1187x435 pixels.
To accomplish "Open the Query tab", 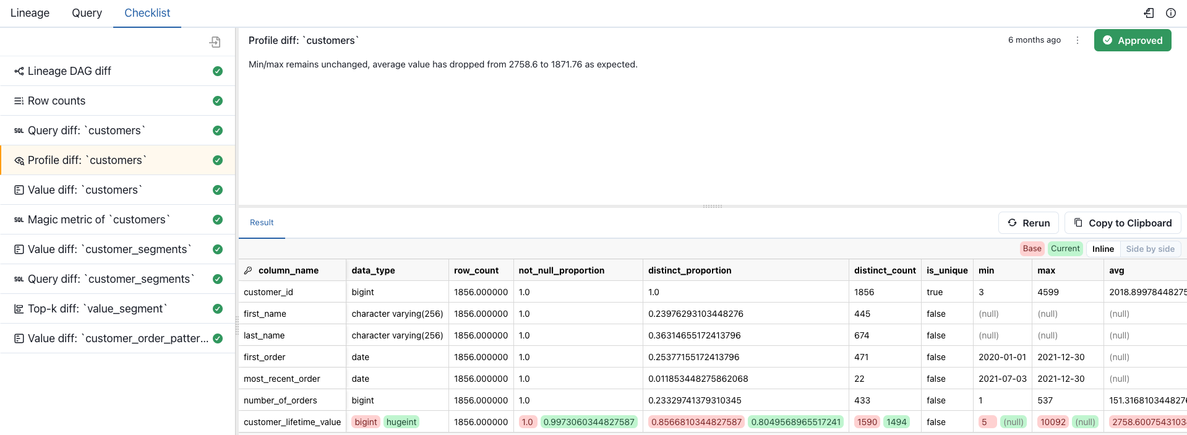I will coord(87,13).
